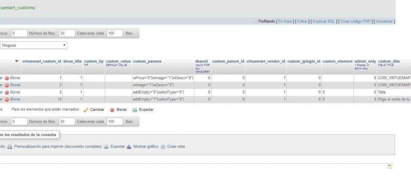Click the top Cabeceras cada input
This screenshot has height=176, width=411.
click(x=115, y=33)
